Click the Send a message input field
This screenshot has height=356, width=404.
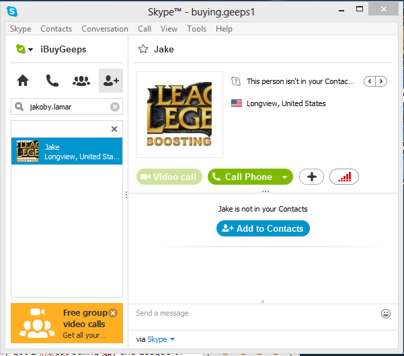[x=254, y=313]
